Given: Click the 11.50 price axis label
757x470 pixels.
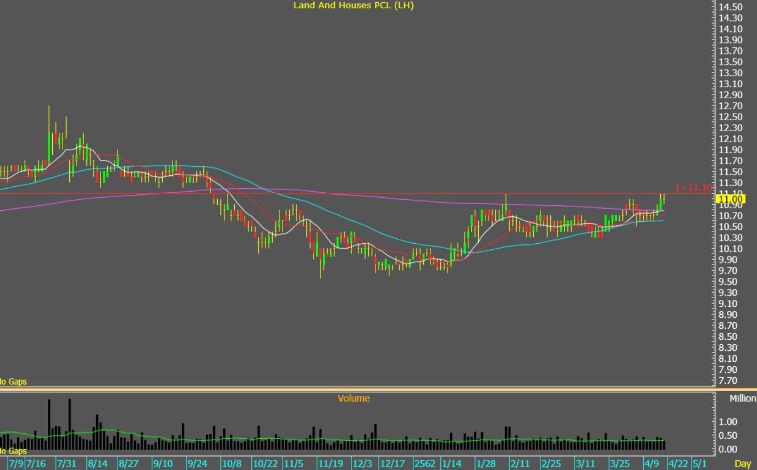Looking at the screenshot, I should (731, 172).
